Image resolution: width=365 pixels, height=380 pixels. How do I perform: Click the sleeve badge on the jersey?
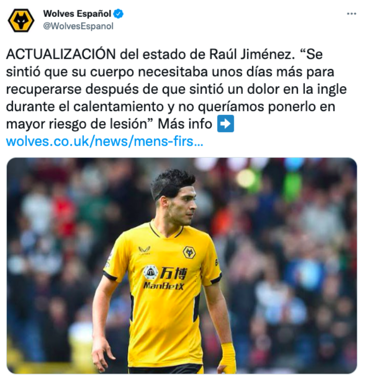tap(108, 260)
